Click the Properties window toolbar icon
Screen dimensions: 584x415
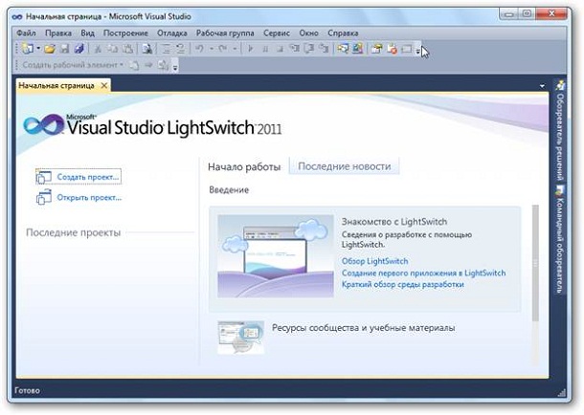(x=377, y=49)
